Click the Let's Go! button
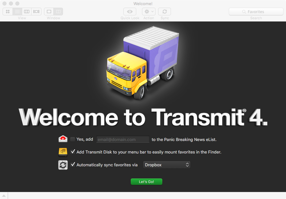The width and height of the screenshot is (286, 199). [146, 182]
